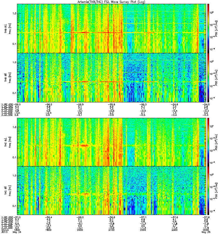This screenshot has height=234, width=220.
Task: Click the "0.1" frequency tick of THC B∥ panel
Action: click(14, 206)
